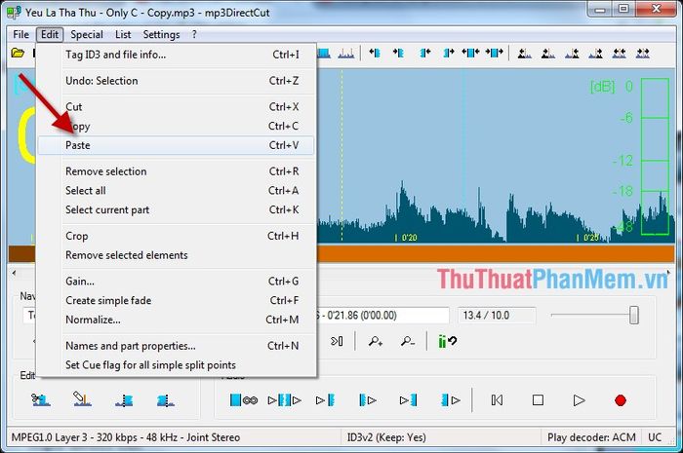Click Play decoder: ACM status entry

coord(591,437)
